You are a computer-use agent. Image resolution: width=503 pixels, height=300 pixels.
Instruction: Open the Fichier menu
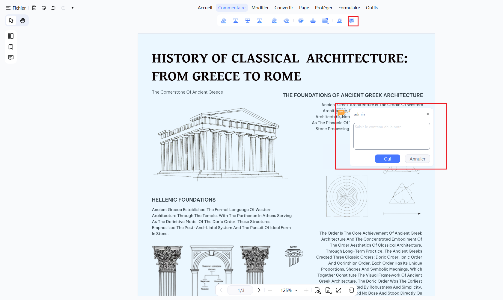point(16,8)
